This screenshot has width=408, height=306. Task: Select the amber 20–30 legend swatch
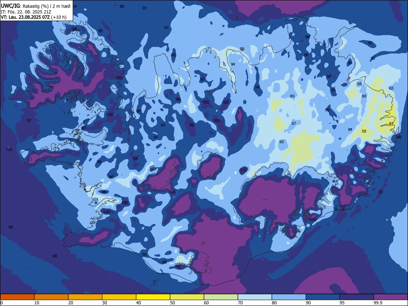(85, 297)
